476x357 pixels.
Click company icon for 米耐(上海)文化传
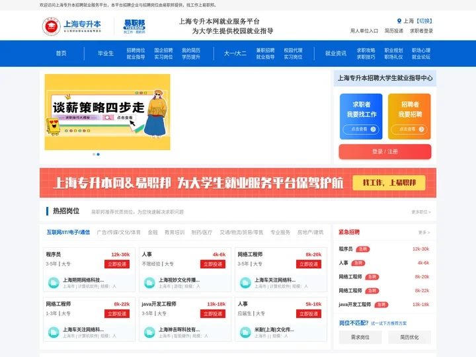click(245, 332)
